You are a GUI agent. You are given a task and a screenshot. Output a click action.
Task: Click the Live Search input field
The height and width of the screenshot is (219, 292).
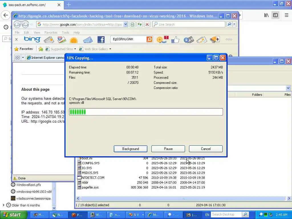pos(189,25)
